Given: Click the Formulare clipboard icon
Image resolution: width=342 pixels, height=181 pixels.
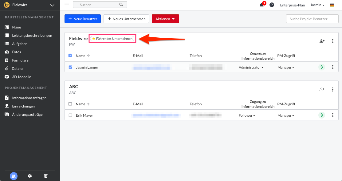Looking at the screenshot, I should 7,60.
